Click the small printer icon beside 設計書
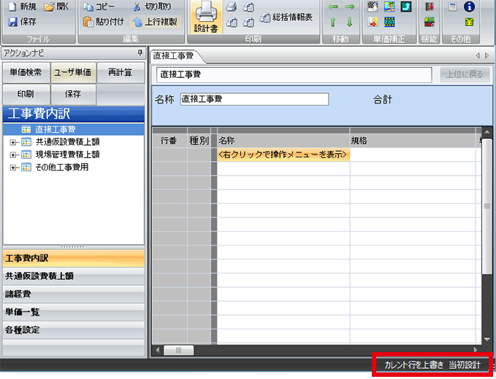Image resolution: width=496 pixels, height=379 pixels. tap(232, 7)
